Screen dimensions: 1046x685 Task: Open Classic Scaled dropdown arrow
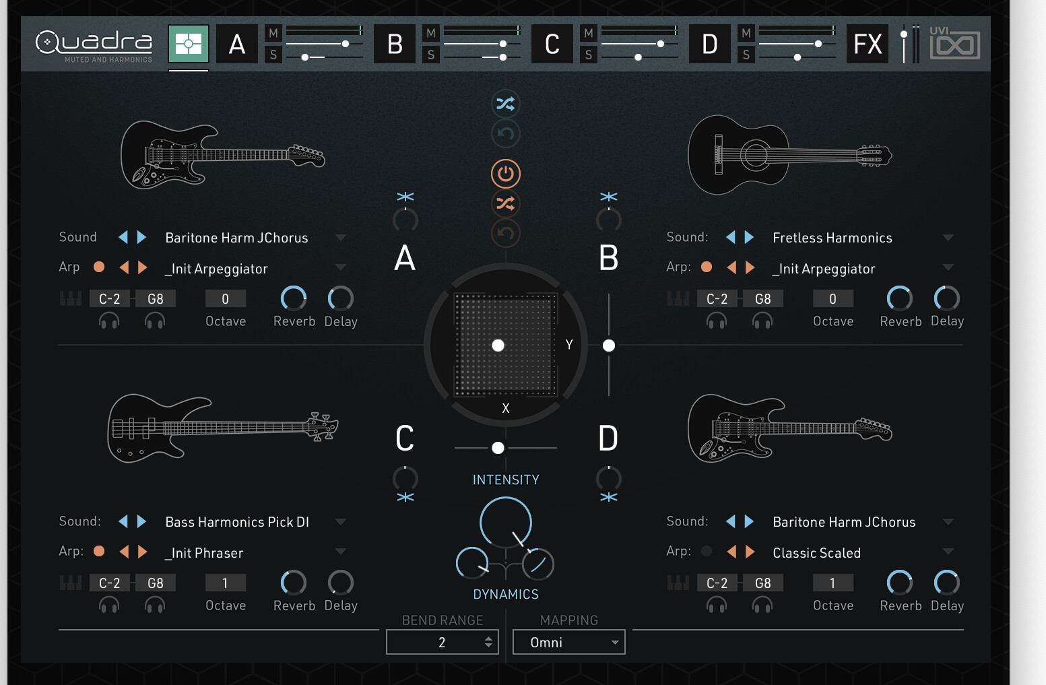point(948,552)
